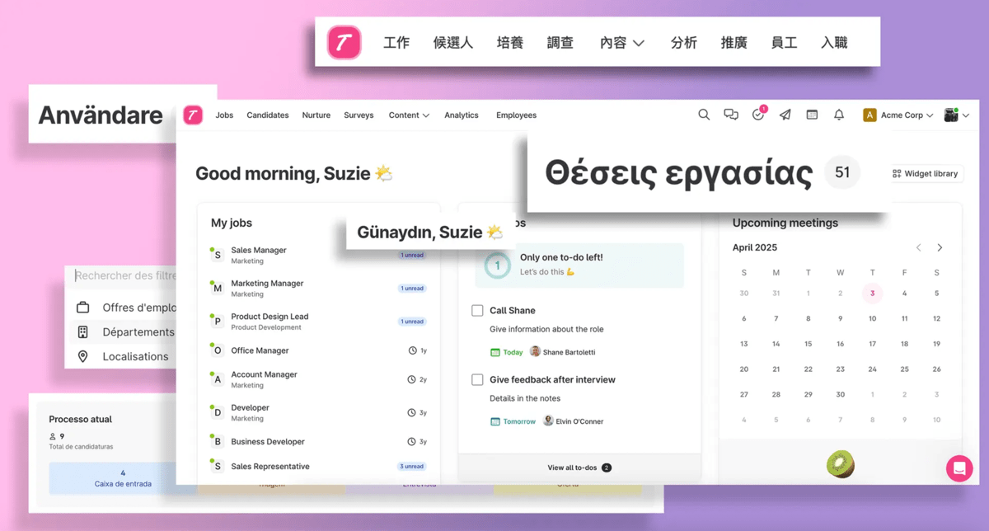Expand the Content dropdown menu
Screen dimensions: 989x531
tap(409, 115)
